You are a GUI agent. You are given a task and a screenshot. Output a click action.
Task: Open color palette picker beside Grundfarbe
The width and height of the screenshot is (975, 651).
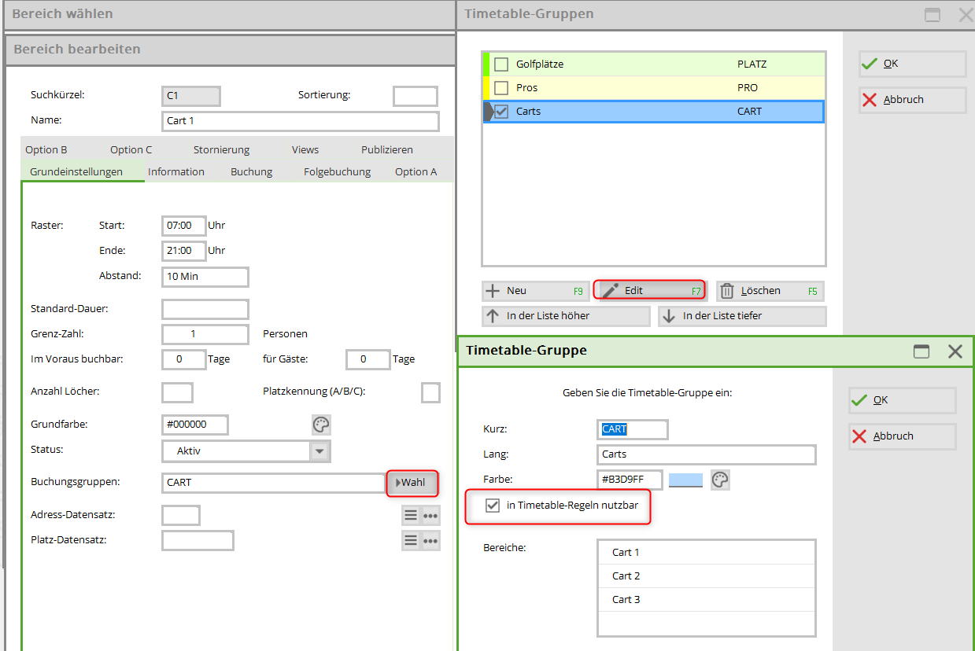tap(321, 425)
